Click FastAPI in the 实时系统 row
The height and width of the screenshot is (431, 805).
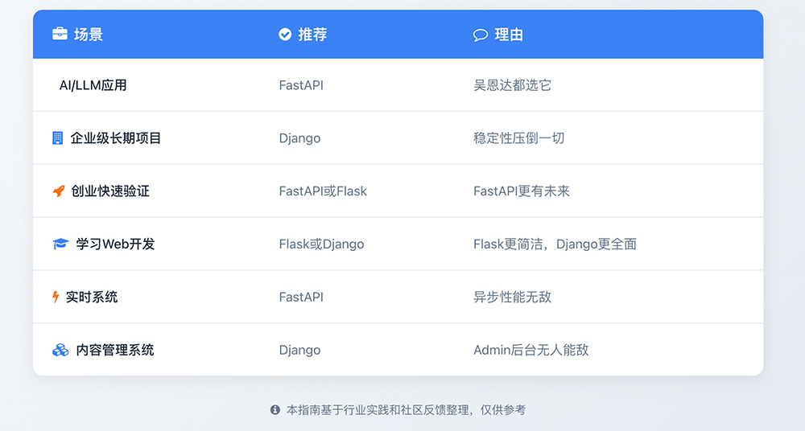point(301,297)
